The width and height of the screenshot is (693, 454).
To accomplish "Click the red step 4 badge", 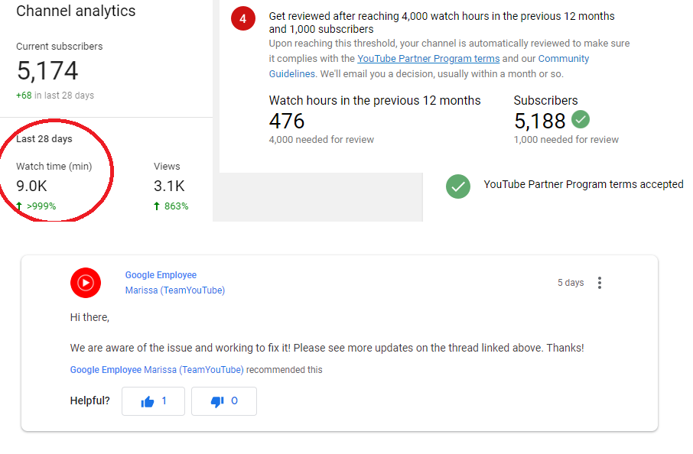I will pyautogui.click(x=242, y=18).
